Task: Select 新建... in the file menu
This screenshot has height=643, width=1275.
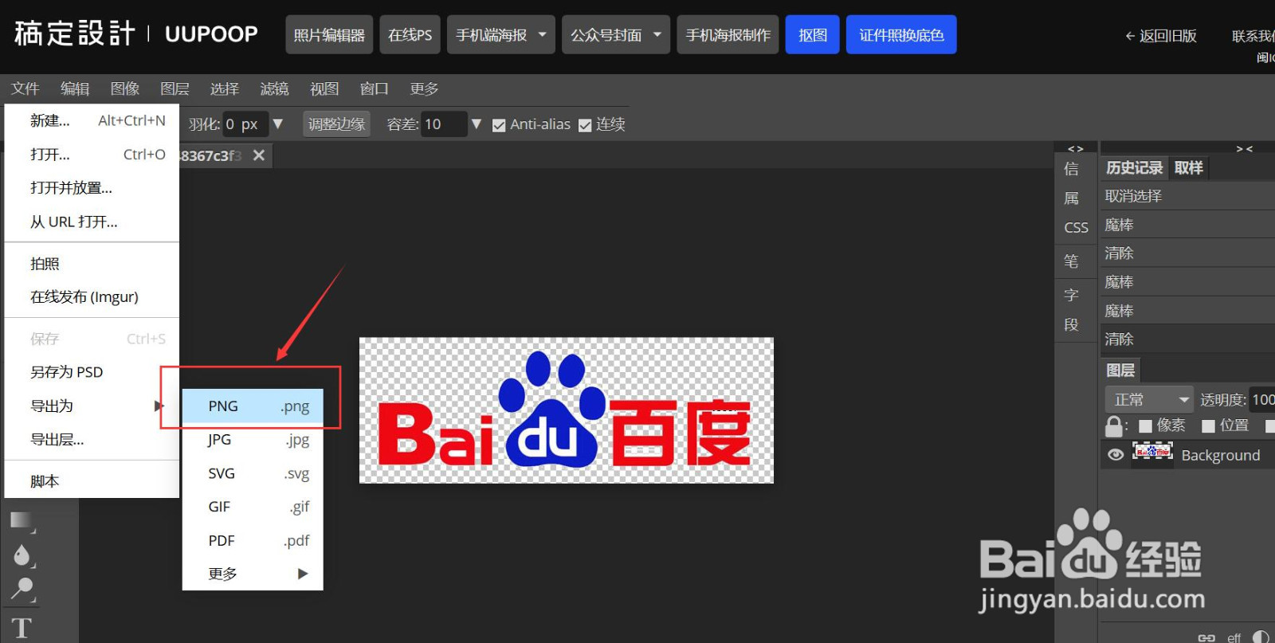Action: tap(92, 120)
